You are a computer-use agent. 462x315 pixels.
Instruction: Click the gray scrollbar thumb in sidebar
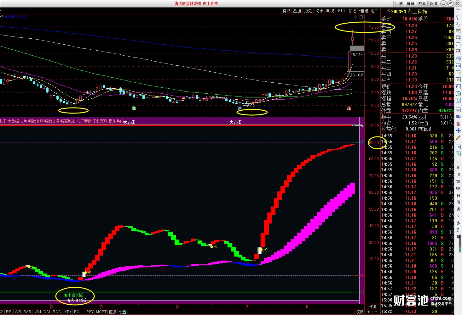[x=460, y=244]
